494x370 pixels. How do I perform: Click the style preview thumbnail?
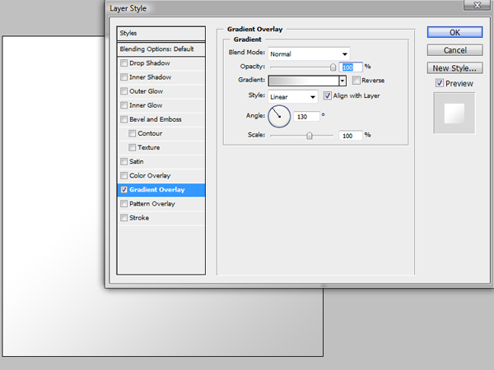[x=454, y=113]
